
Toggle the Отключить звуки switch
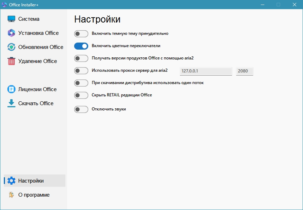(81, 109)
